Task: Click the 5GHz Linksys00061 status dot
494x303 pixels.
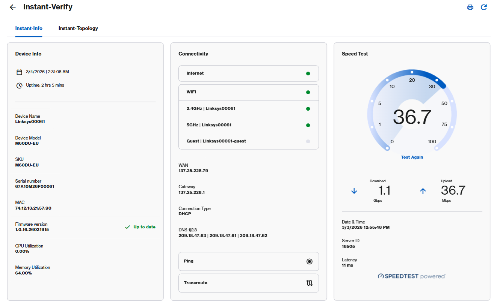Action: click(308, 125)
